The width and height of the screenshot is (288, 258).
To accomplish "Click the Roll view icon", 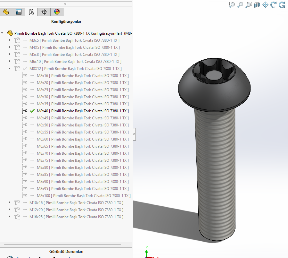I will click(282, 4).
